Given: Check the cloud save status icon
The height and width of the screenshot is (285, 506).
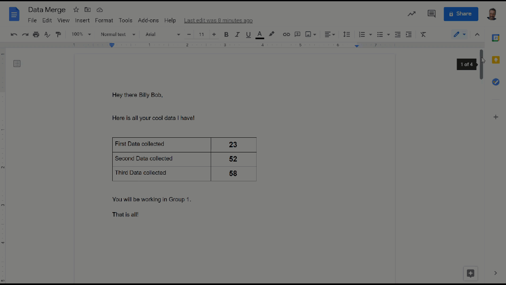Looking at the screenshot, I should 100,9.
